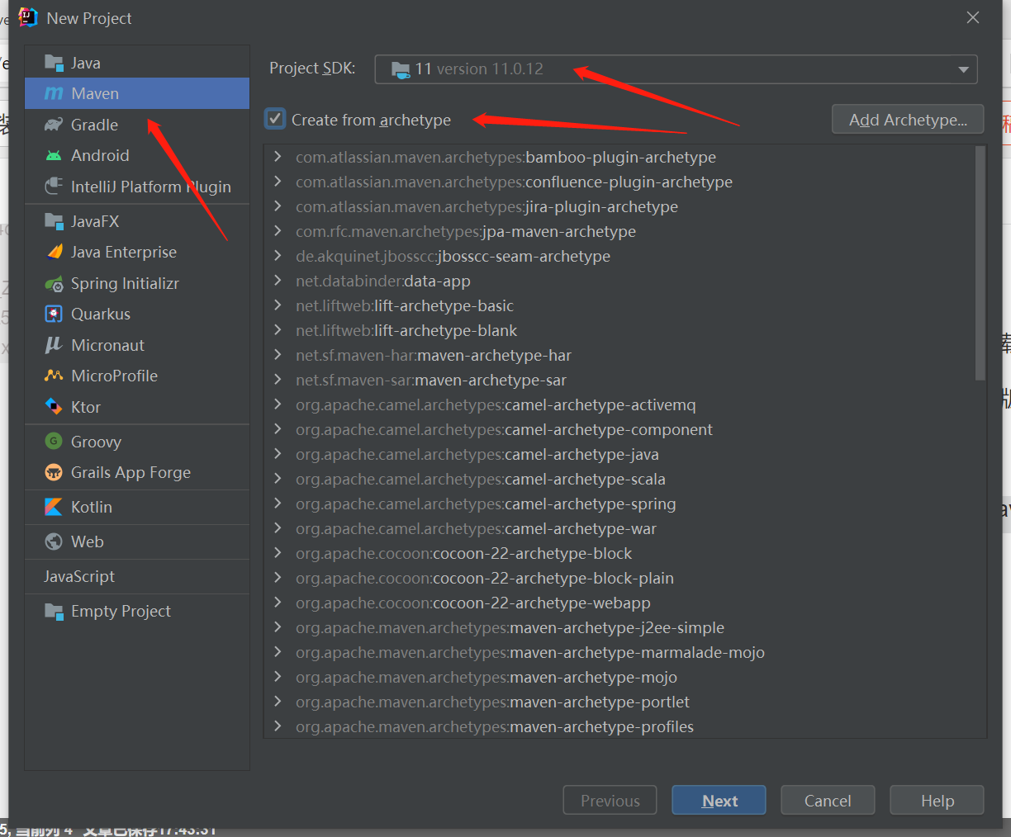Choose Java Enterprise in sidebar

tap(137, 252)
